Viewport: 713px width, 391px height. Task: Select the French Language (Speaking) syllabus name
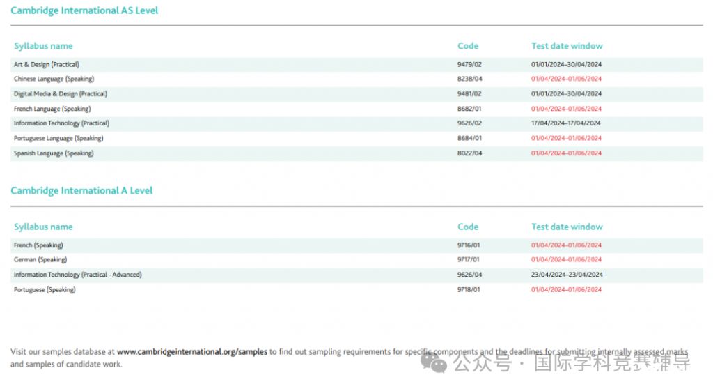[52, 109]
